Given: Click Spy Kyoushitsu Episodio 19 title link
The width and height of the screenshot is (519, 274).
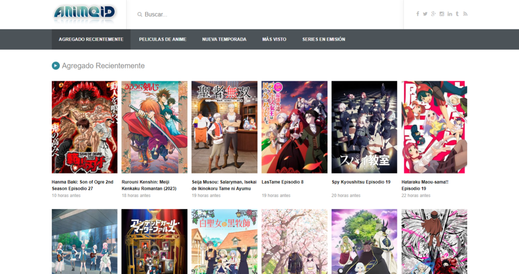Looking at the screenshot, I should pyautogui.click(x=361, y=182).
